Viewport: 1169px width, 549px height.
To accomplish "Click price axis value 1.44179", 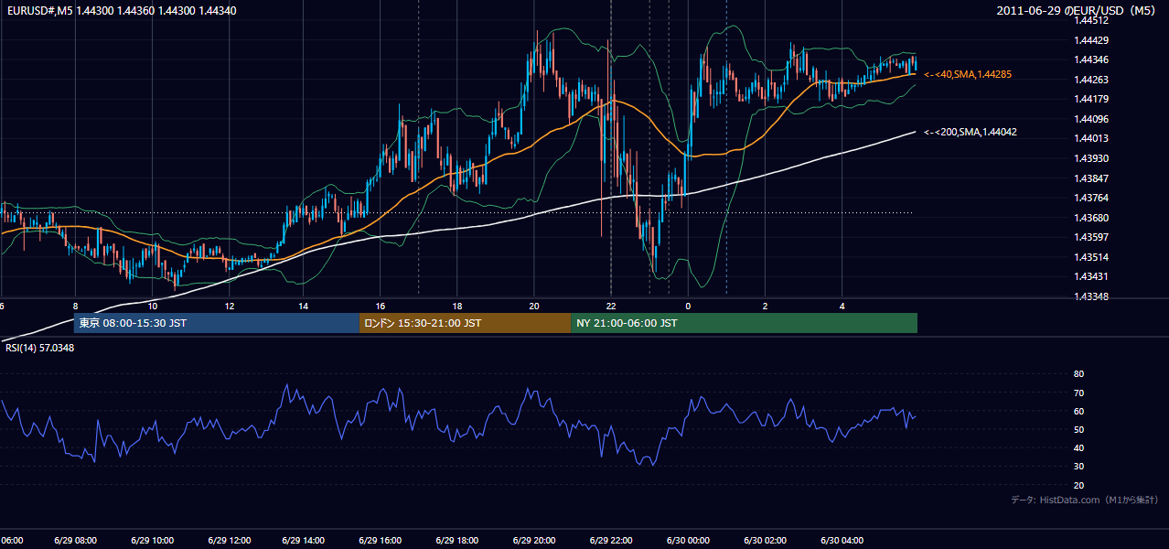I will tap(1091, 99).
